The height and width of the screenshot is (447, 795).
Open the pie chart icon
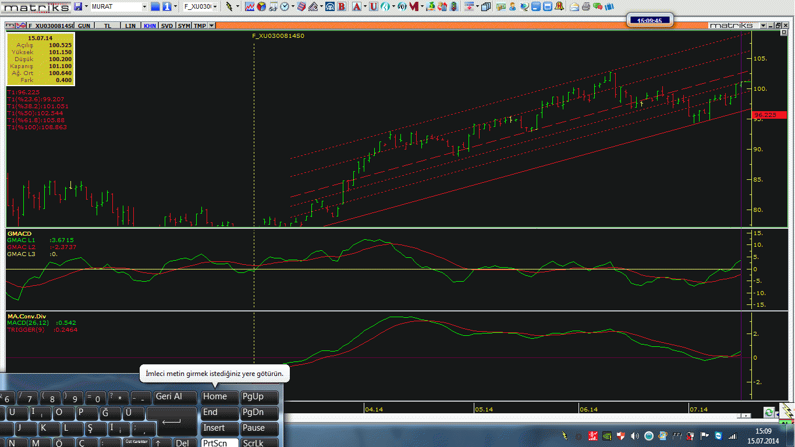point(261,7)
